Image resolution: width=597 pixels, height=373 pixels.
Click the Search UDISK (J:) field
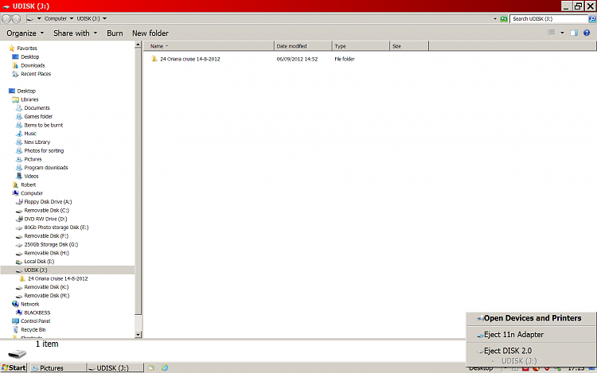(549, 18)
